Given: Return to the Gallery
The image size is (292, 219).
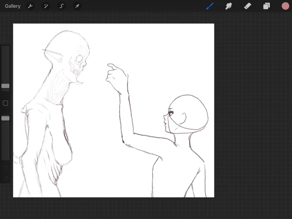Looking at the screenshot, I should (x=12, y=6).
